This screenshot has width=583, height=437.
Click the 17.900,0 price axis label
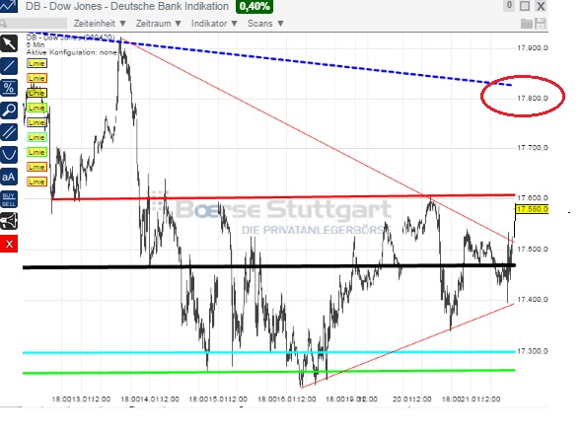tap(533, 48)
